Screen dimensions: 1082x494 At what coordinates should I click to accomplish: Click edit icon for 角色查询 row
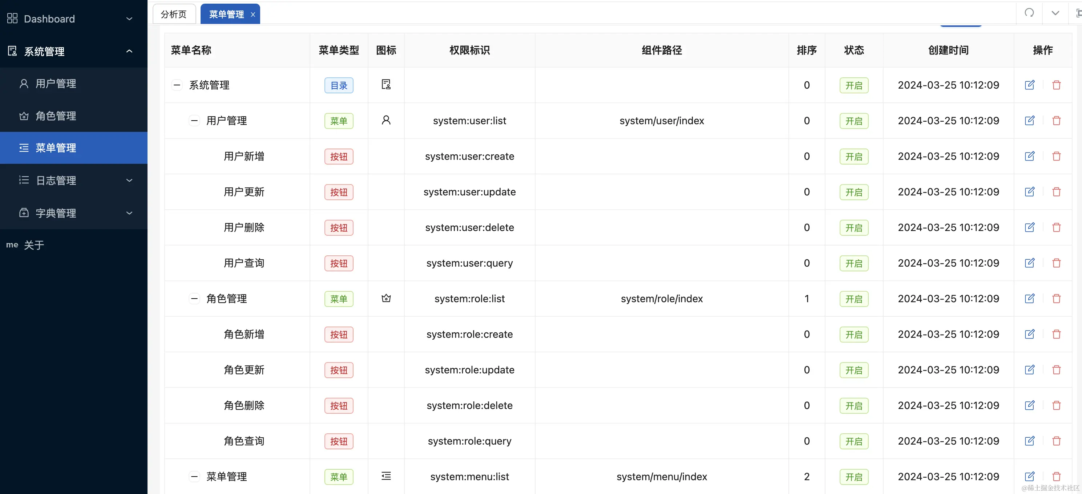tap(1029, 441)
